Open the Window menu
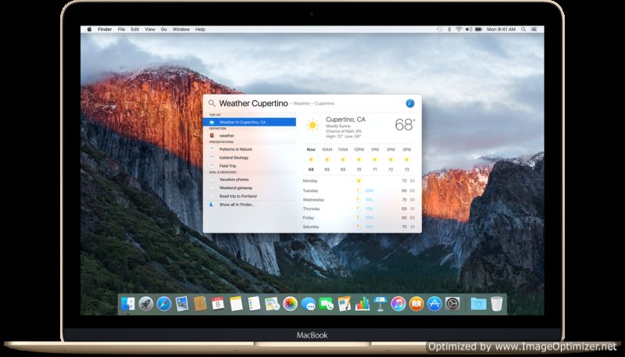The width and height of the screenshot is (625, 357). pos(181,29)
